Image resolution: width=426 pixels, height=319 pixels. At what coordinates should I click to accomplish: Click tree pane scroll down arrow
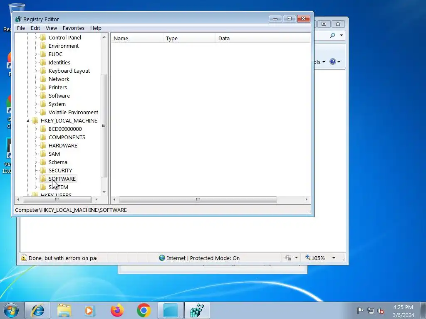[104, 192]
